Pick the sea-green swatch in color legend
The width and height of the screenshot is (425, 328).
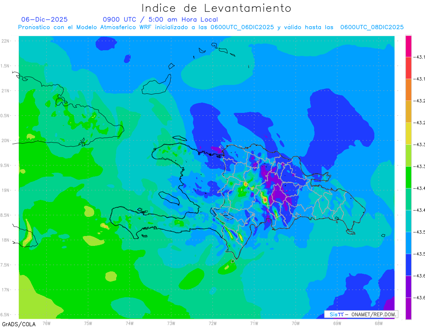(408, 199)
